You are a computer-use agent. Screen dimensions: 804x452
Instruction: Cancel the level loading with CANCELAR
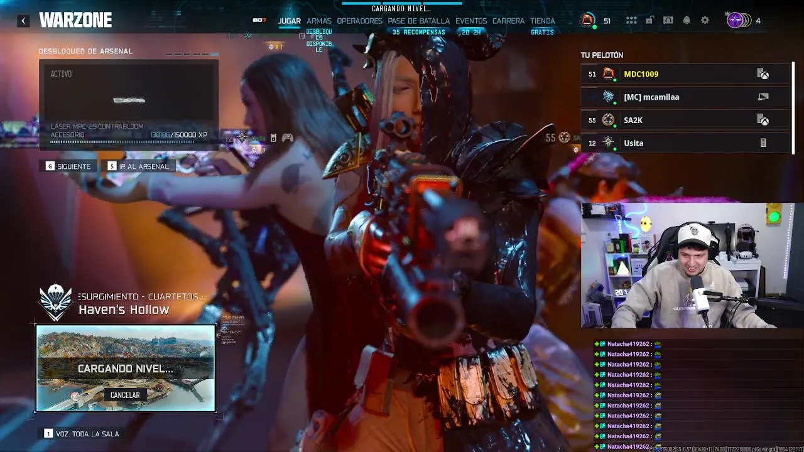coord(125,395)
